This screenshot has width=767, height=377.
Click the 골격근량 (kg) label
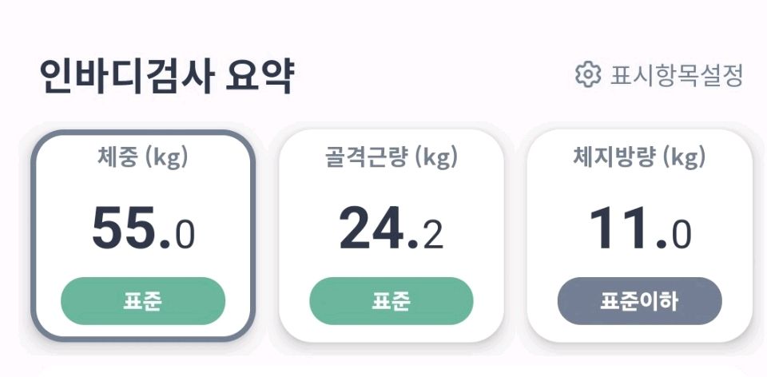click(x=391, y=157)
